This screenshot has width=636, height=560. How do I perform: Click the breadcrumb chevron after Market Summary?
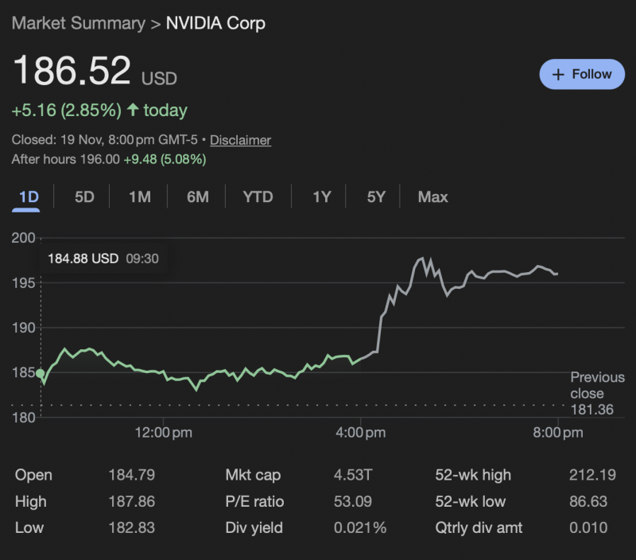pyautogui.click(x=156, y=24)
